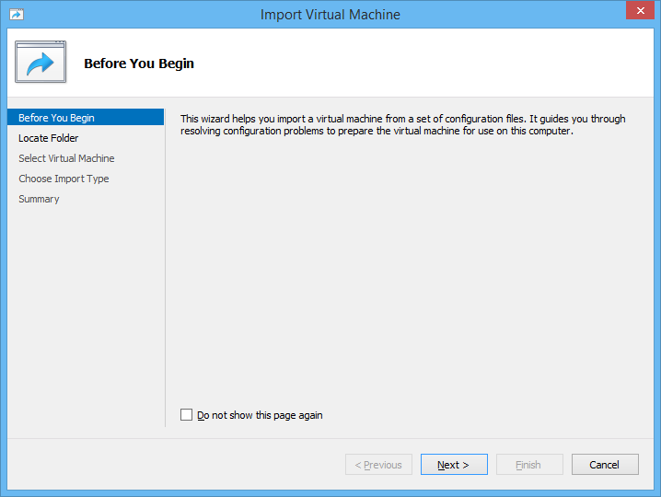Click the vertical divider beside the step list
Screen dimensions: 661x497
tap(166, 276)
